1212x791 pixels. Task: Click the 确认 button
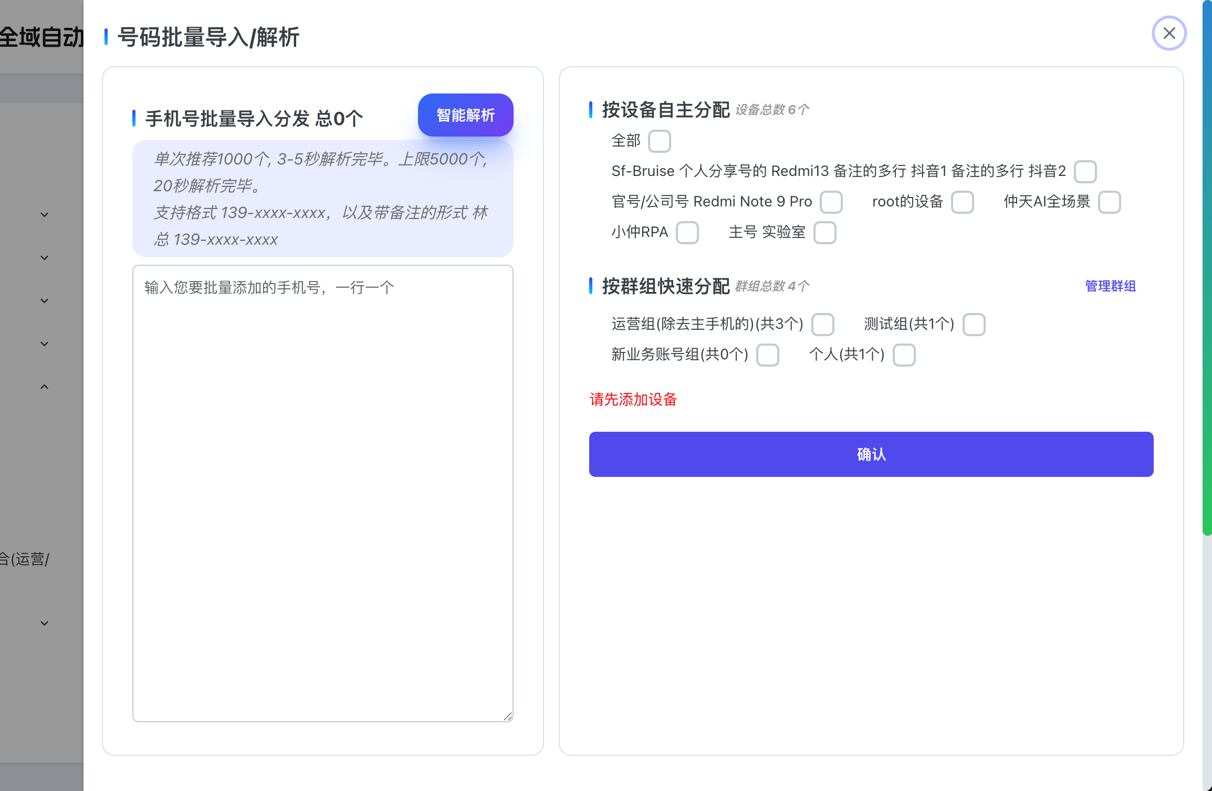tap(871, 454)
